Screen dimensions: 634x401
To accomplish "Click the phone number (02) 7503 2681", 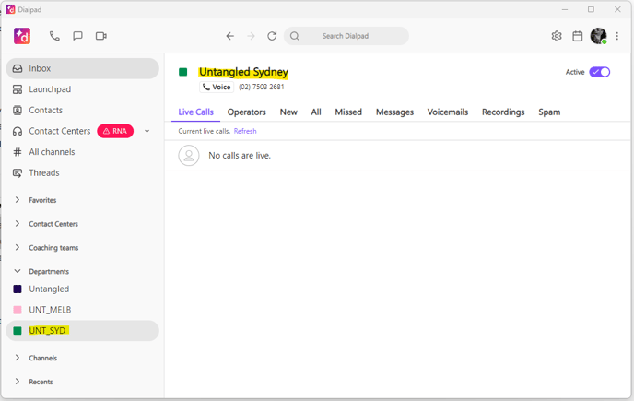I will tap(262, 87).
